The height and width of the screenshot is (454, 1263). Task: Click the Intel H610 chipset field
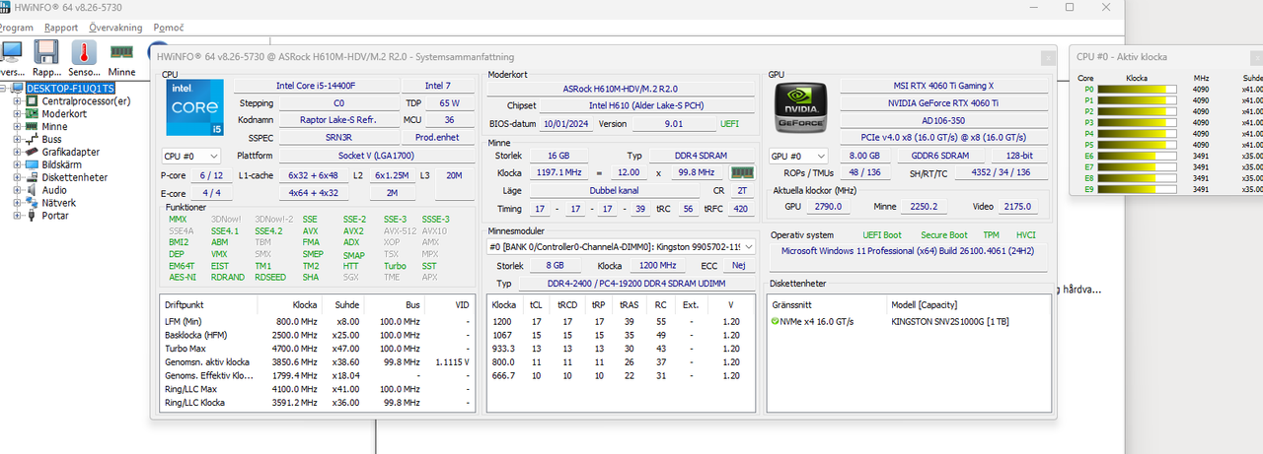point(648,105)
